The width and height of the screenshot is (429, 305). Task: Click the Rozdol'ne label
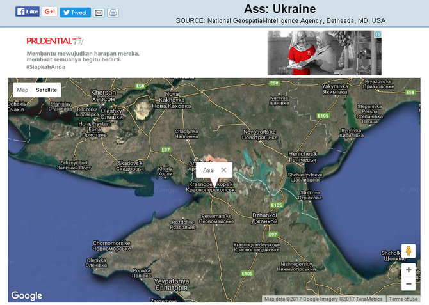(x=182, y=224)
